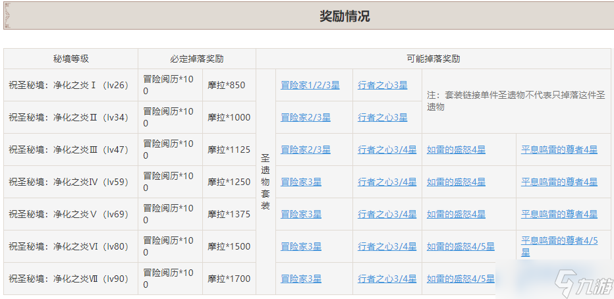Screen dimensions: 614x299
Task: Open 平息鸣雷的尊者4星 link in 净化之炎Ⅴ row
Action: [559, 214]
